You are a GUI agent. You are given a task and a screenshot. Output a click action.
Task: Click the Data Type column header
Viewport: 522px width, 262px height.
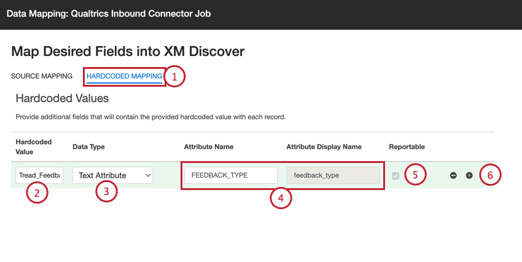(x=88, y=147)
